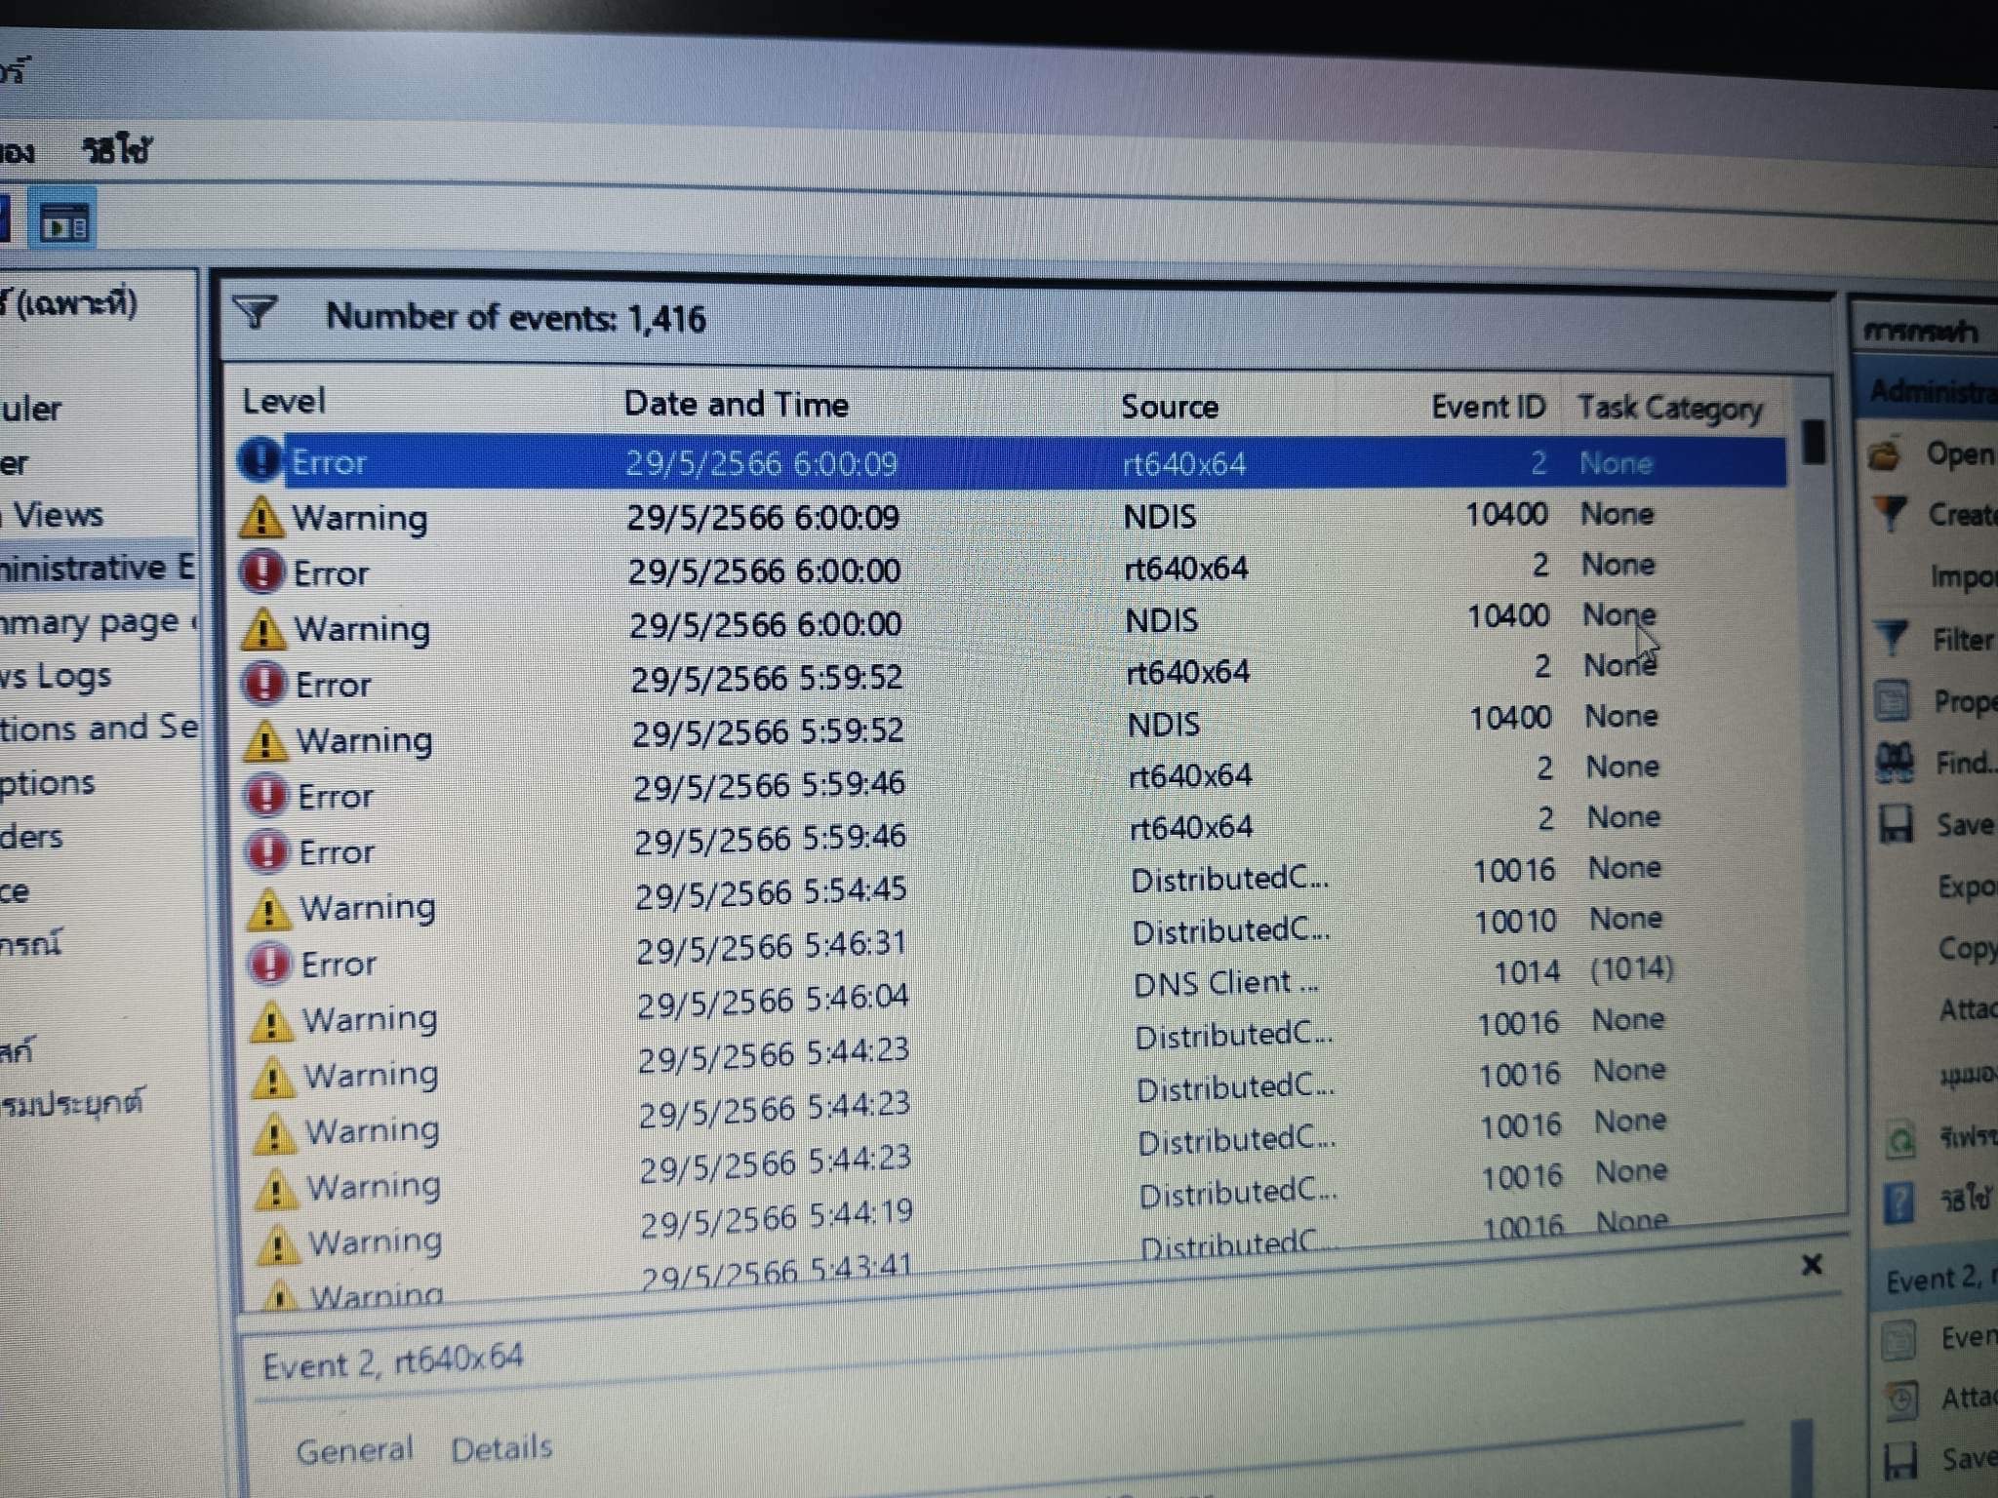Switch to the General tab
This screenshot has width=1998, height=1498.
354,1450
